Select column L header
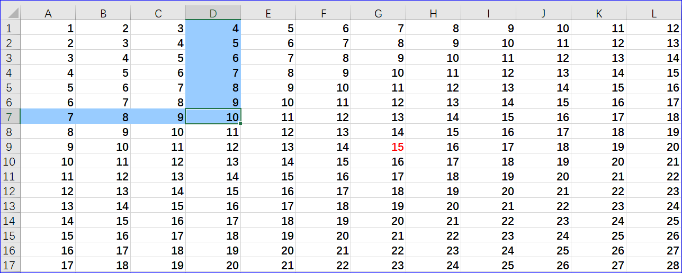The image size is (682, 273). tap(654, 14)
